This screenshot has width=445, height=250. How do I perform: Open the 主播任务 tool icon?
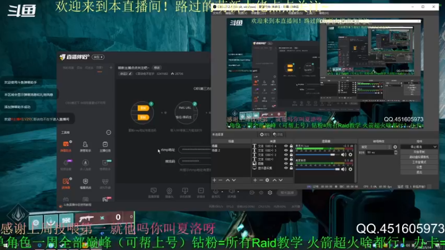pyautogui.click(x=105, y=146)
